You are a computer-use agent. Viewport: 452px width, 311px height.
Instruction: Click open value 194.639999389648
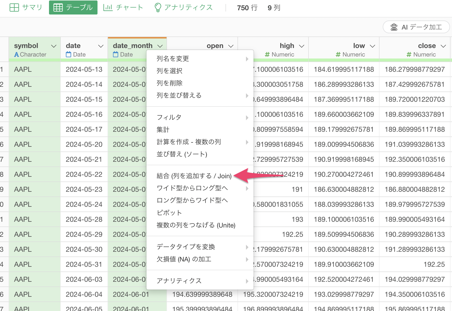click(x=202, y=294)
